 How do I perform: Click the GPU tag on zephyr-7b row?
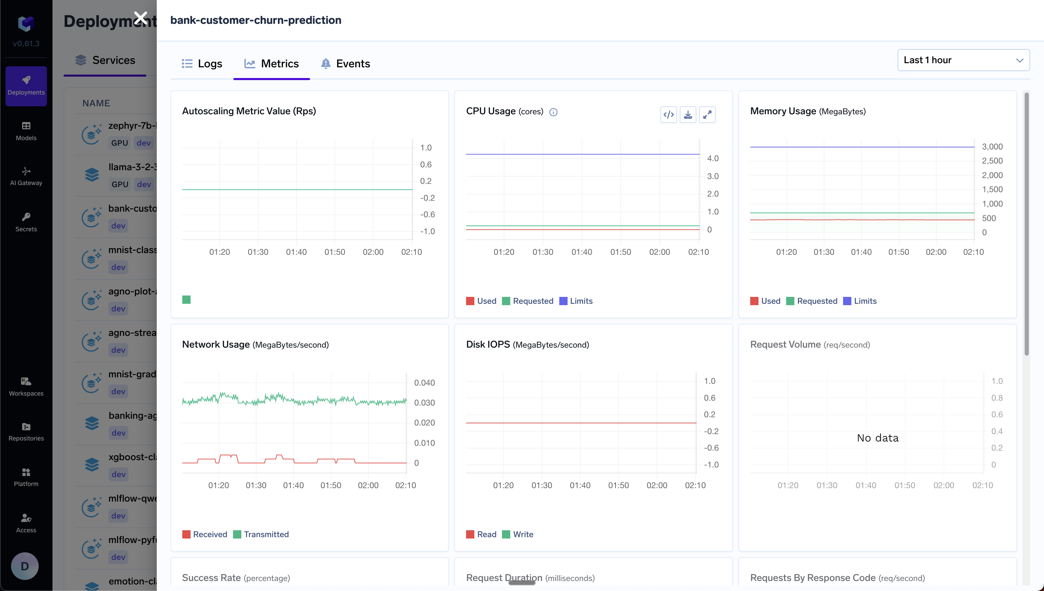[x=119, y=143]
